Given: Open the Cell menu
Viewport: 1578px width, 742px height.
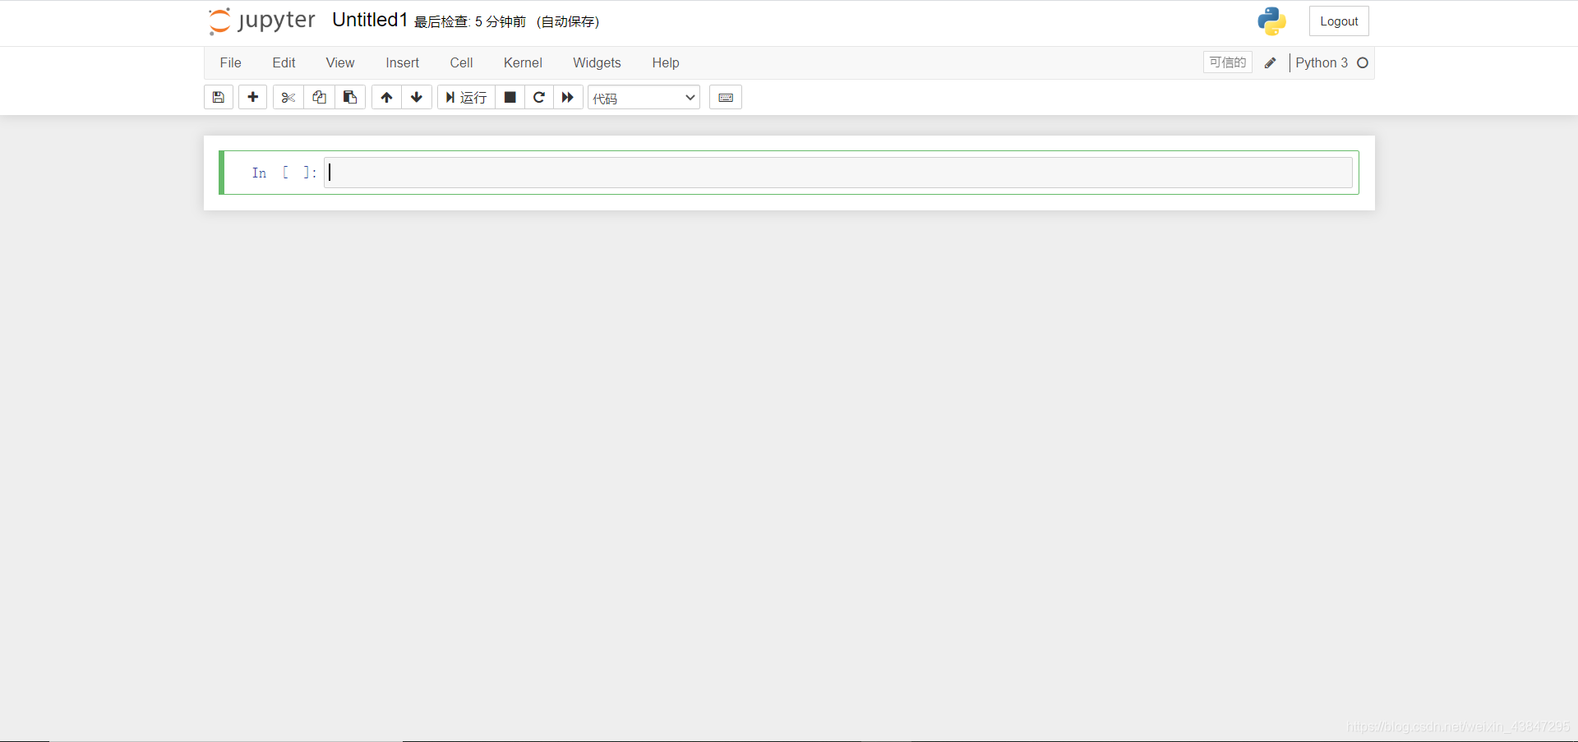Looking at the screenshot, I should click(x=461, y=62).
